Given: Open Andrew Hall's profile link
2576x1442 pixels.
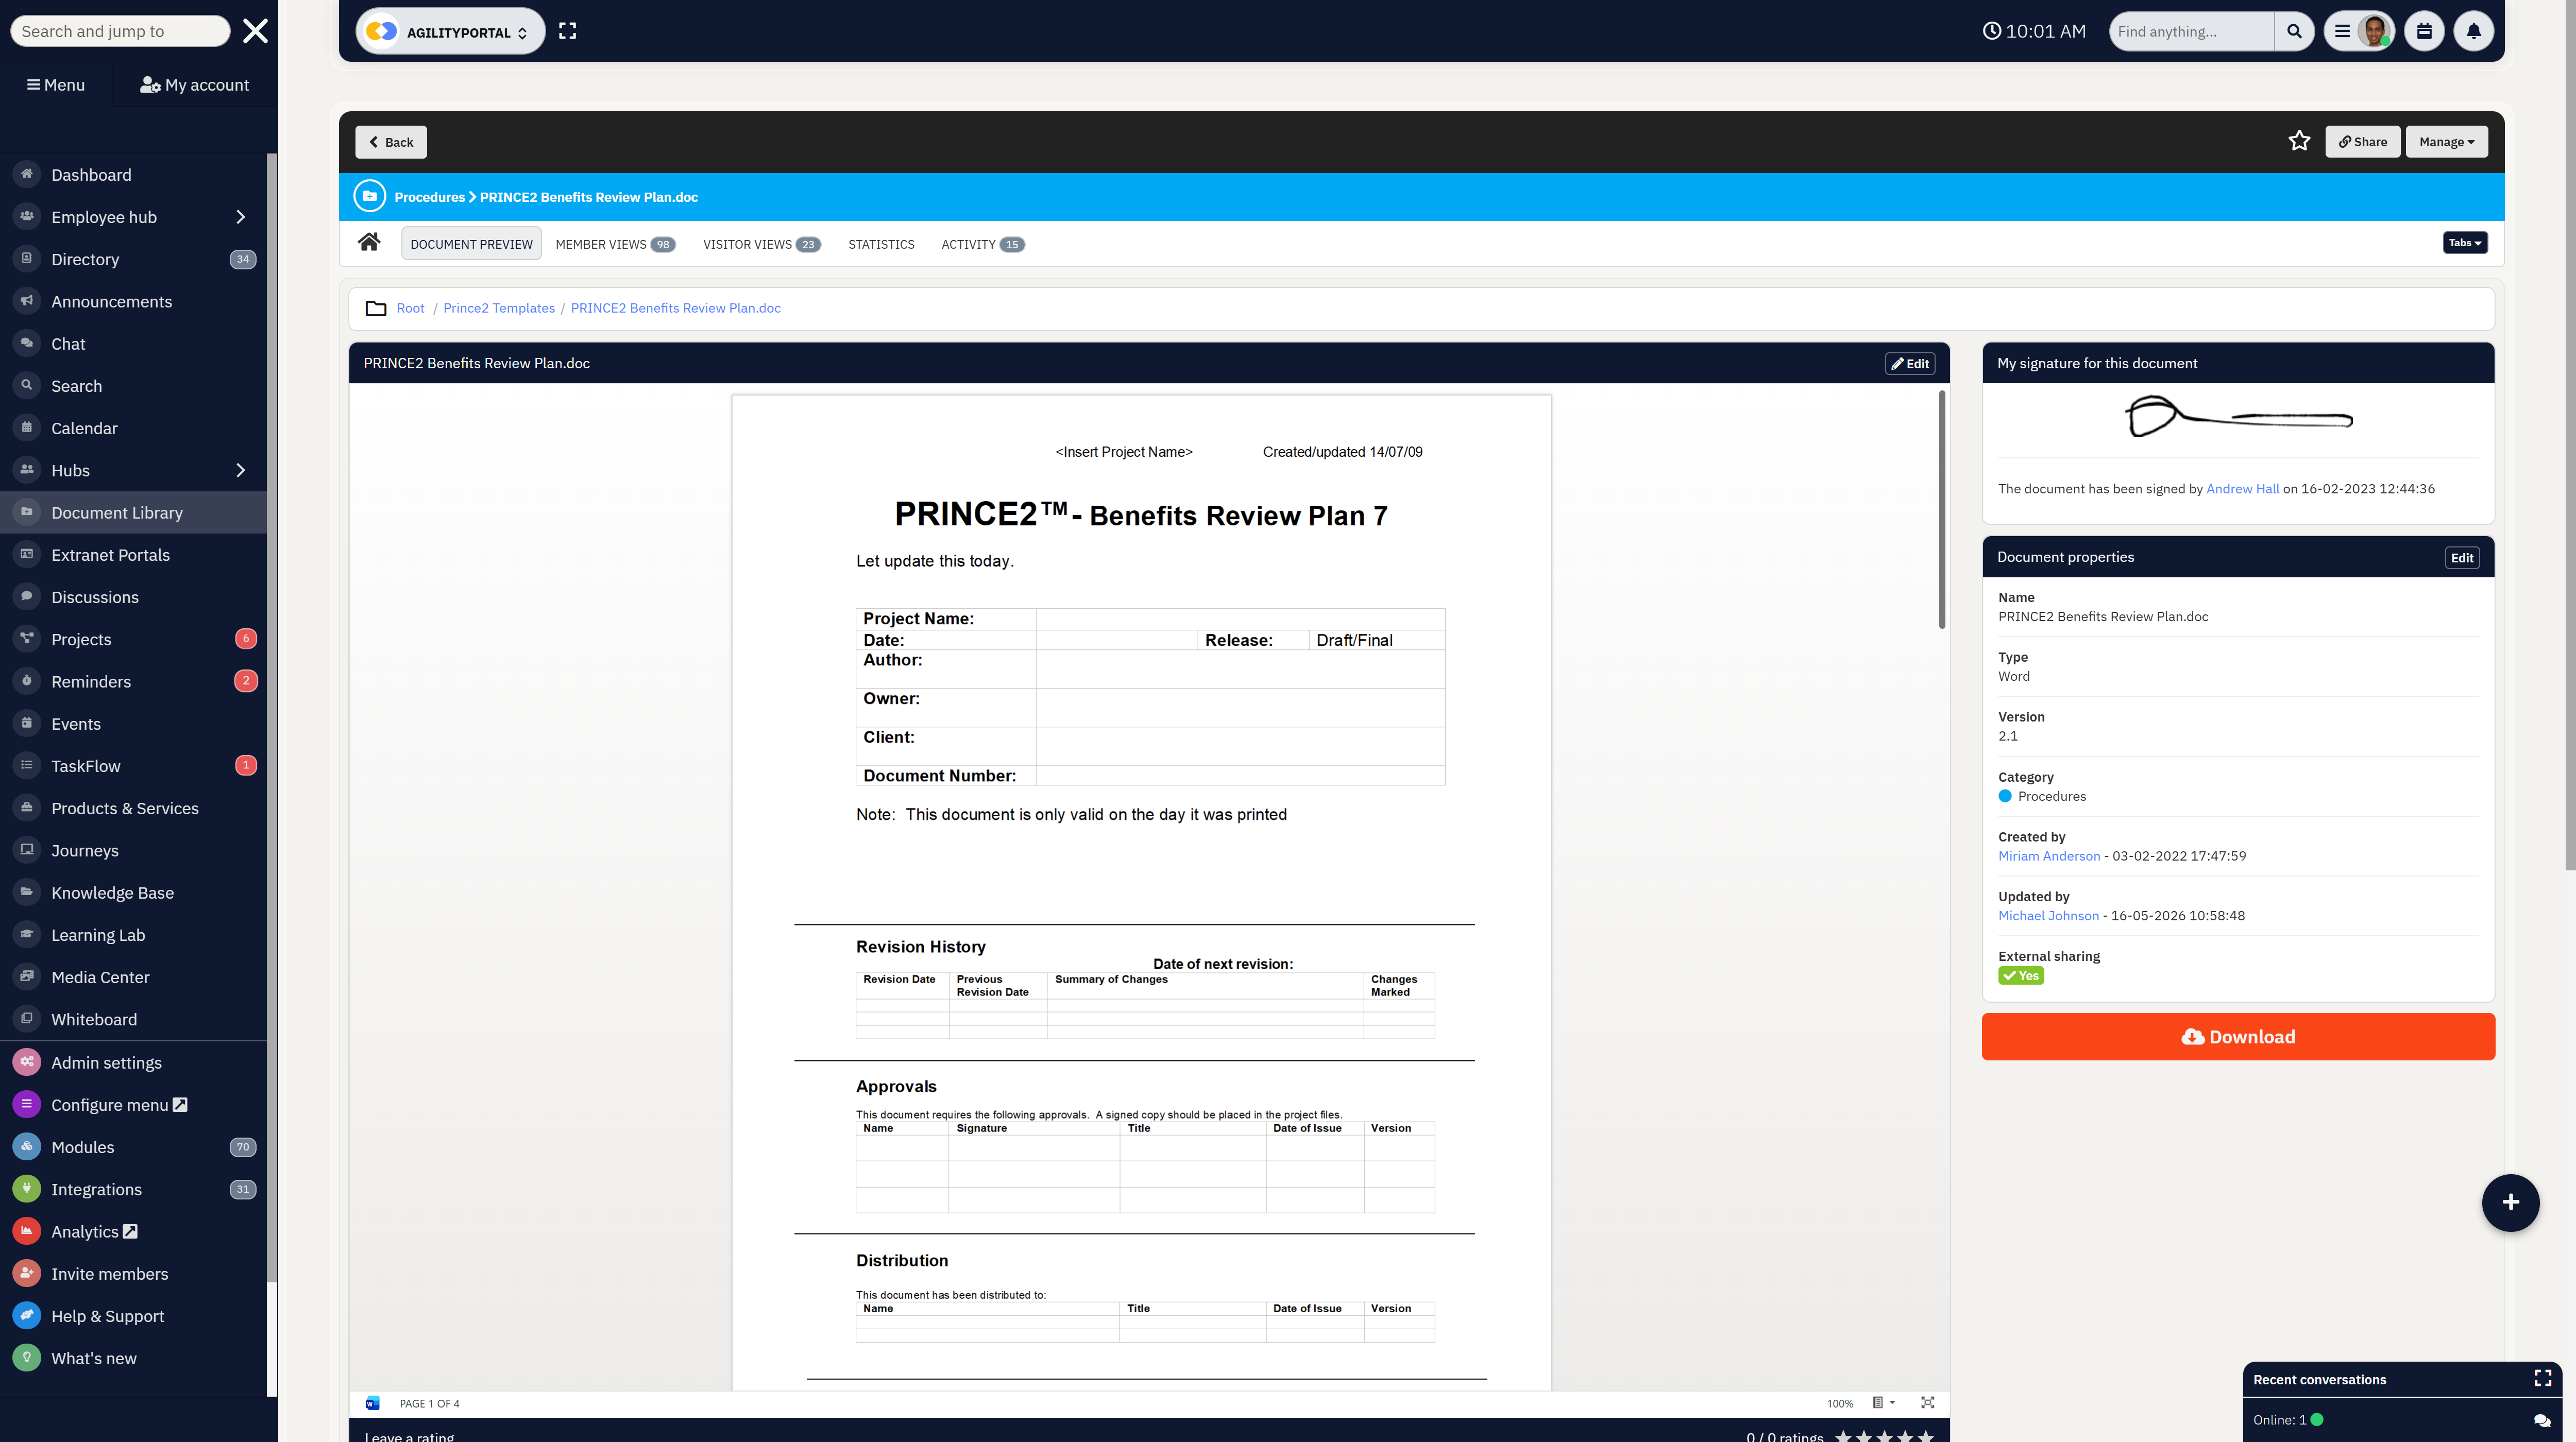Looking at the screenshot, I should pyautogui.click(x=2242, y=489).
